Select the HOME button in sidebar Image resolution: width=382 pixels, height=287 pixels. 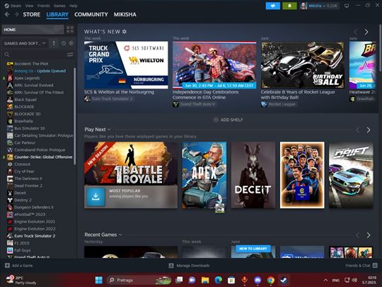pos(33,30)
